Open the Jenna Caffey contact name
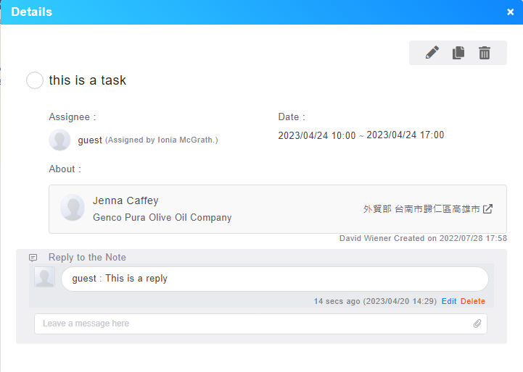The image size is (523, 372). [125, 200]
